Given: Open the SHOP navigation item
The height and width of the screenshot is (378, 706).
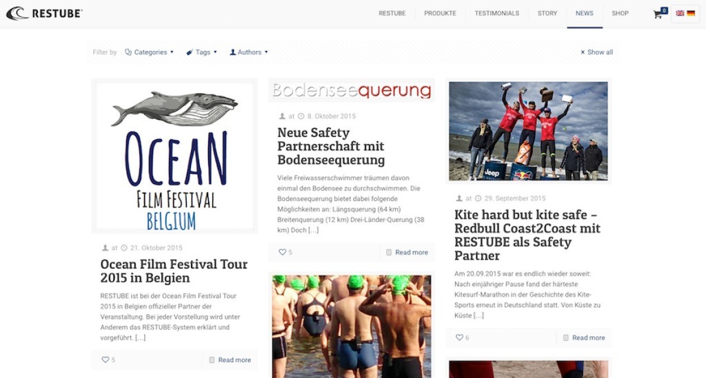Looking at the screenshot, I should pyautogui.click(x=620, y=14).
